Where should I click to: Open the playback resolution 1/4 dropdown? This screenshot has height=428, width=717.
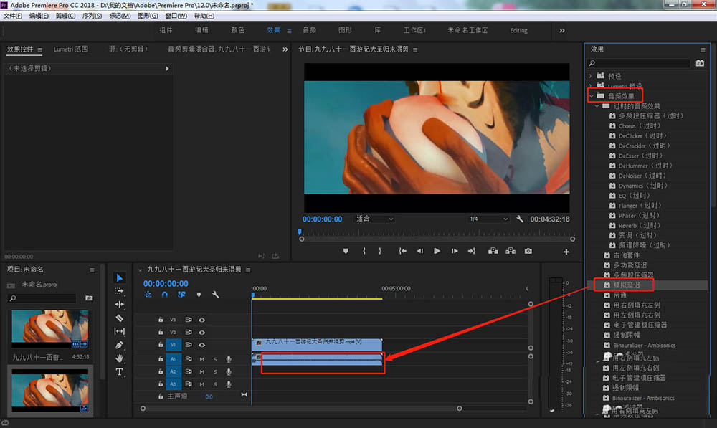[x=488, y=219]
